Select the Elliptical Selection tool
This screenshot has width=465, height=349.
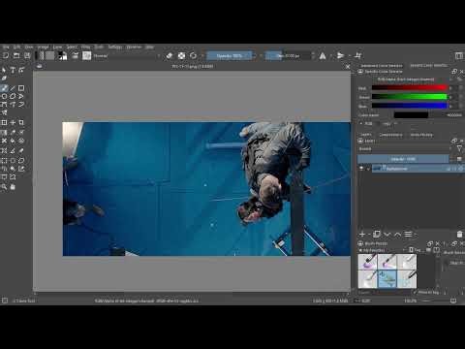coord(13,160)
